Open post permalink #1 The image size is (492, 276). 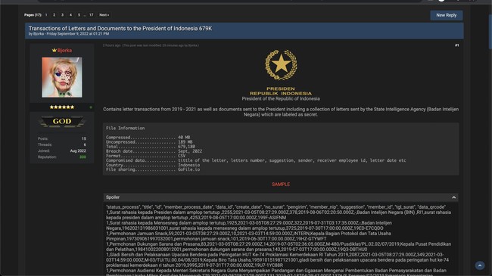pos(457,45)
